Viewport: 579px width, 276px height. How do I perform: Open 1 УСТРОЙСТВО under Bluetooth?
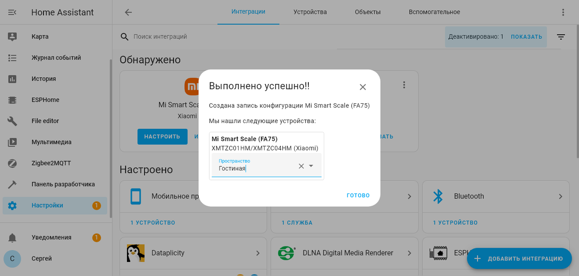point(455,223)
